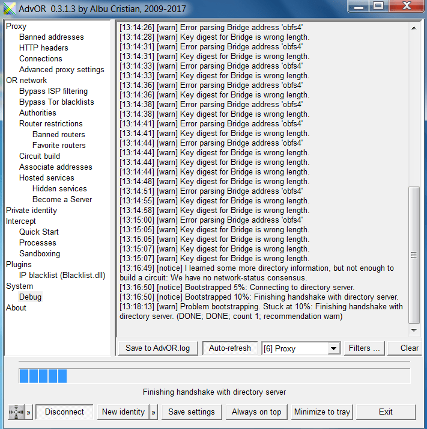This screenshot has height=429, width=427.
Task: Click the 13:14:28 Key digest warning line
Action: click(x=214, y=37)
